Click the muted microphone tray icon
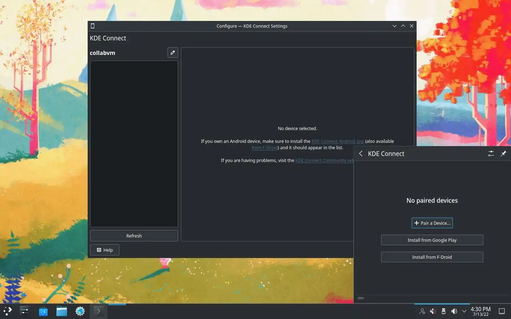The image size is (511, 319). tap(433, 311)
